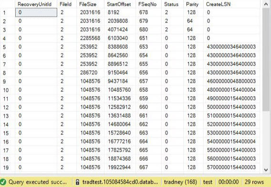Click CreateLSN value 48000000154400004
271x187 pixels.
[x=231, y=90]
